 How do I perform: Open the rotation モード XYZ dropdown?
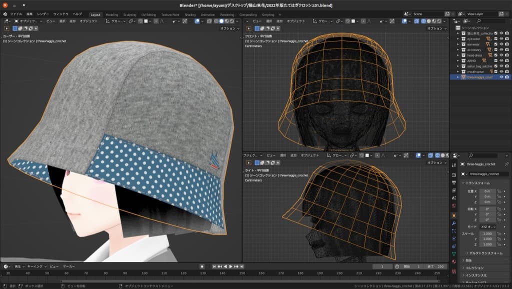click(487, 226)
